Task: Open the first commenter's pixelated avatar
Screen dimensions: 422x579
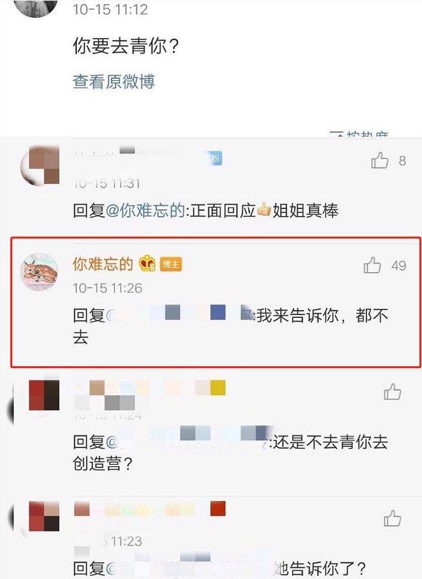Action: pos(40,165)
